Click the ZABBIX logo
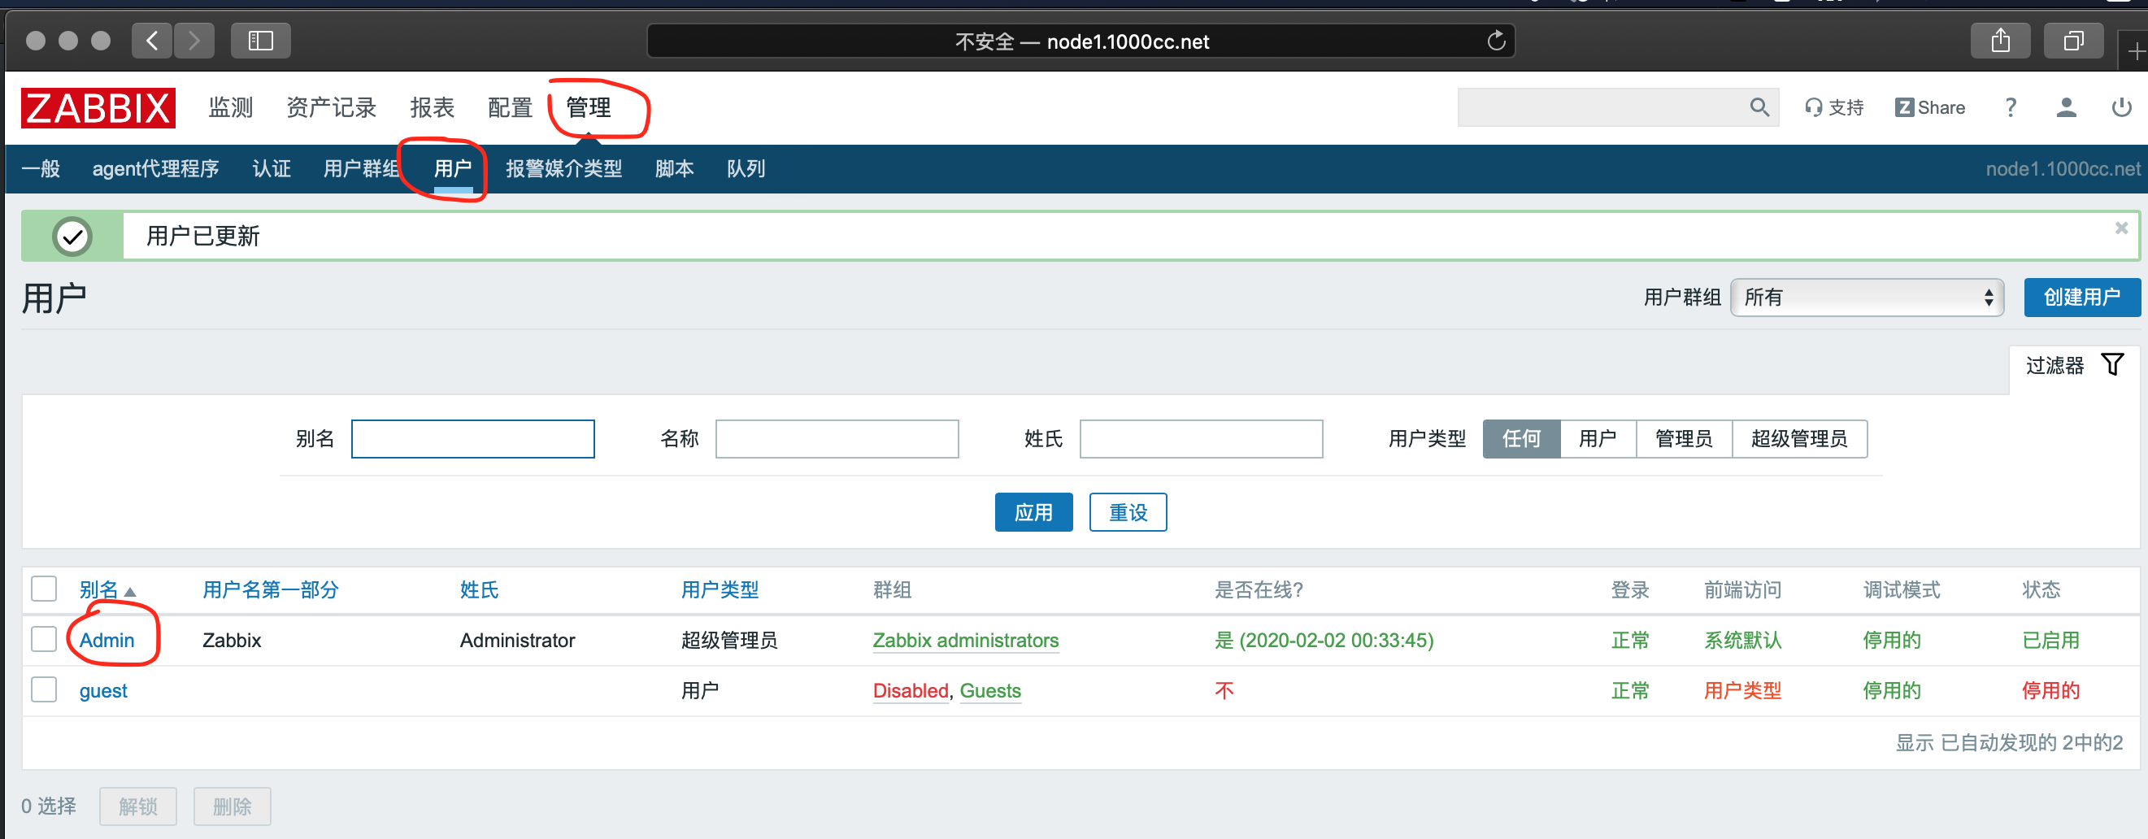This screenshot has width=2148, height=839. tap(98, 108)
